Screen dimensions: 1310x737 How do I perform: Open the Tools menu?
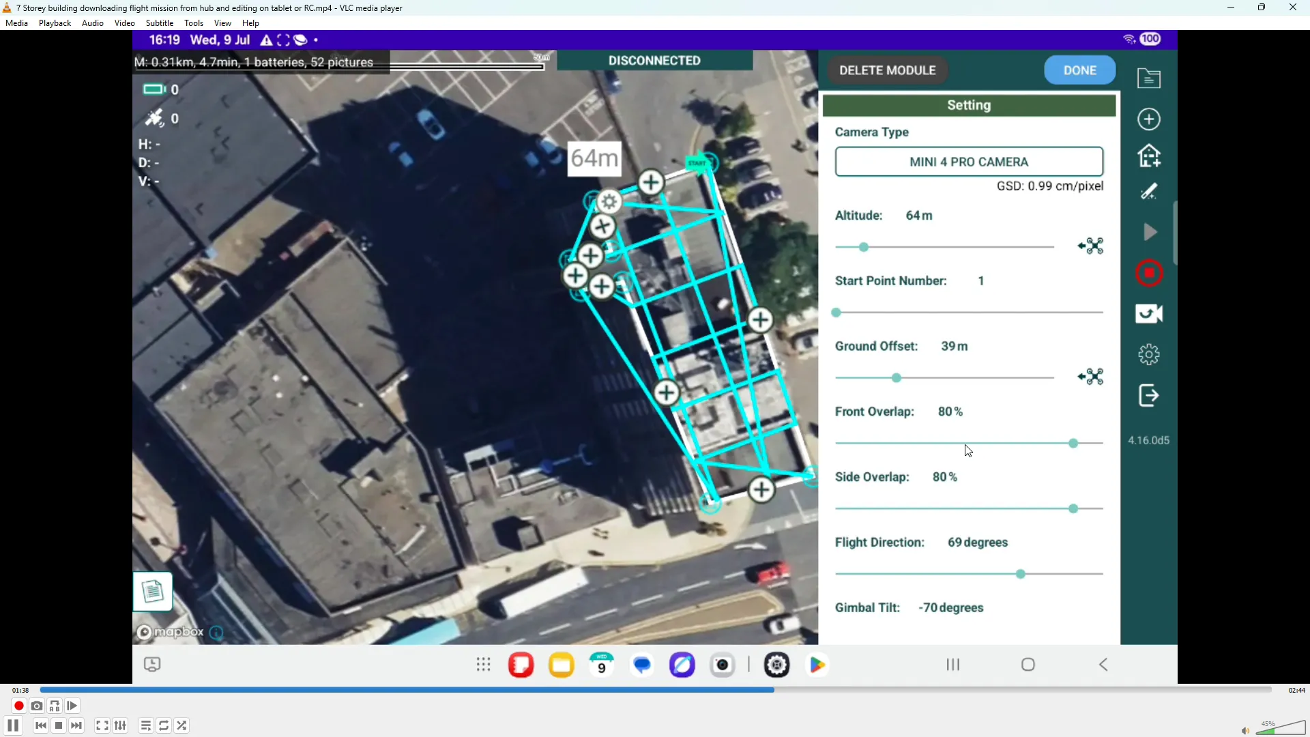(194, 23)
